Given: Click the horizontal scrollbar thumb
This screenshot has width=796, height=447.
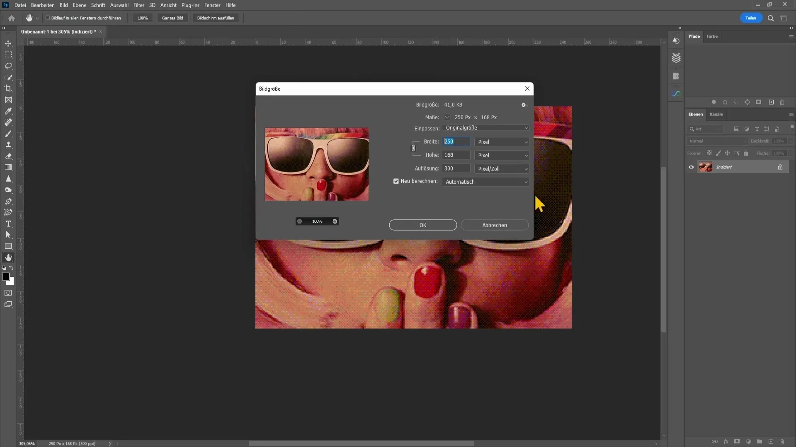Looking at the screenshot, I should coord(361,443).
